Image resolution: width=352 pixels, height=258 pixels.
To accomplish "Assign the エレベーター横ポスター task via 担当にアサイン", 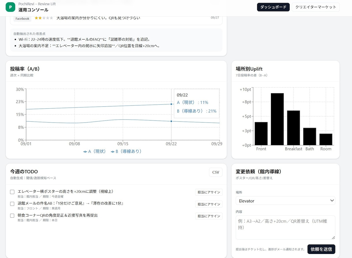I will point(209,192).
